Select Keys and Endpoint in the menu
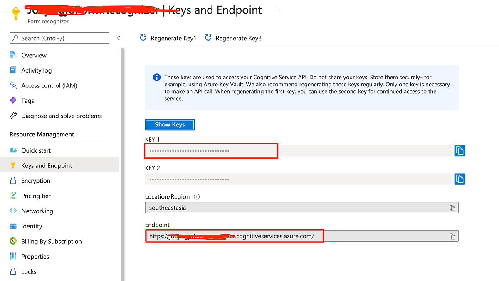Viewport: 499px width, 281px height. [x=46, y=165]
